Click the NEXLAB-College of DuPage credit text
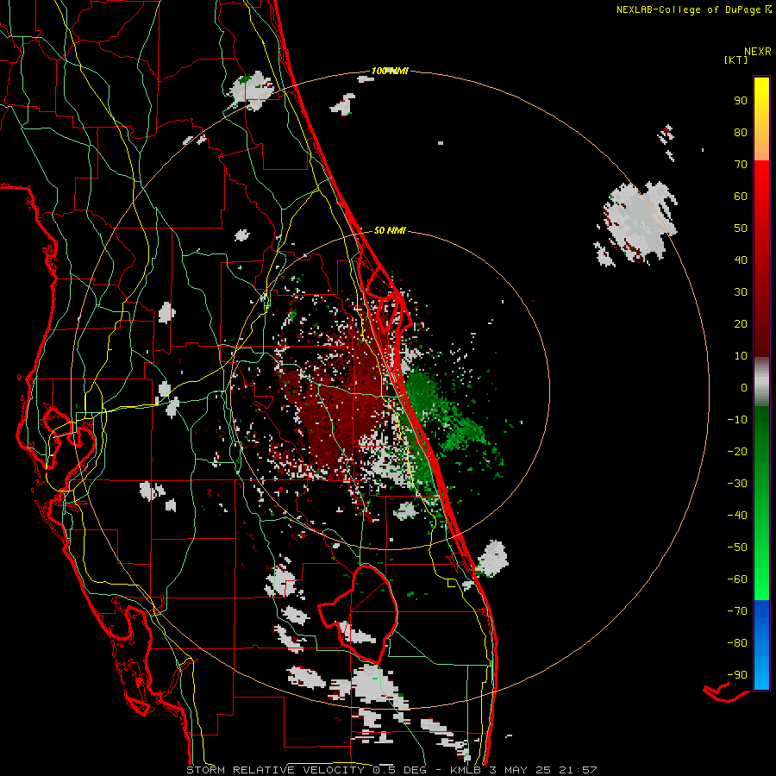The height and width of the screenshot is (776, 776). click(x=693, y=9)
